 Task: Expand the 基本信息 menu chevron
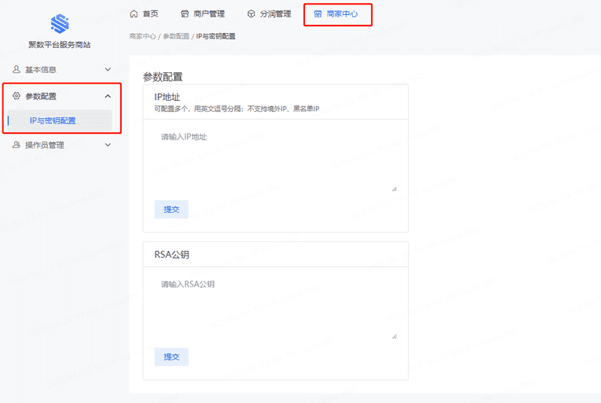pyautogui.click(x=107, y=70)
